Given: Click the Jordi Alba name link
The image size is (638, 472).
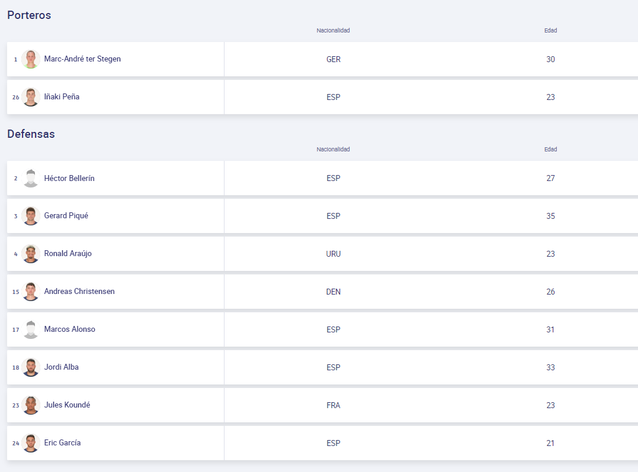Looking at the screenshot, I should [61, 367].
